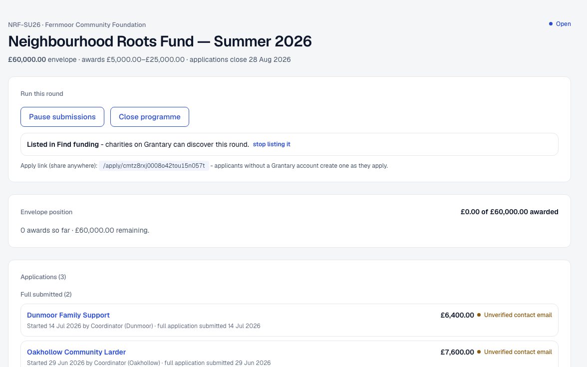Click the '£0.00 of £60,000.00 awarded' total
The width and height of the screenshot is (587, 367).
[x=510, y=212]
